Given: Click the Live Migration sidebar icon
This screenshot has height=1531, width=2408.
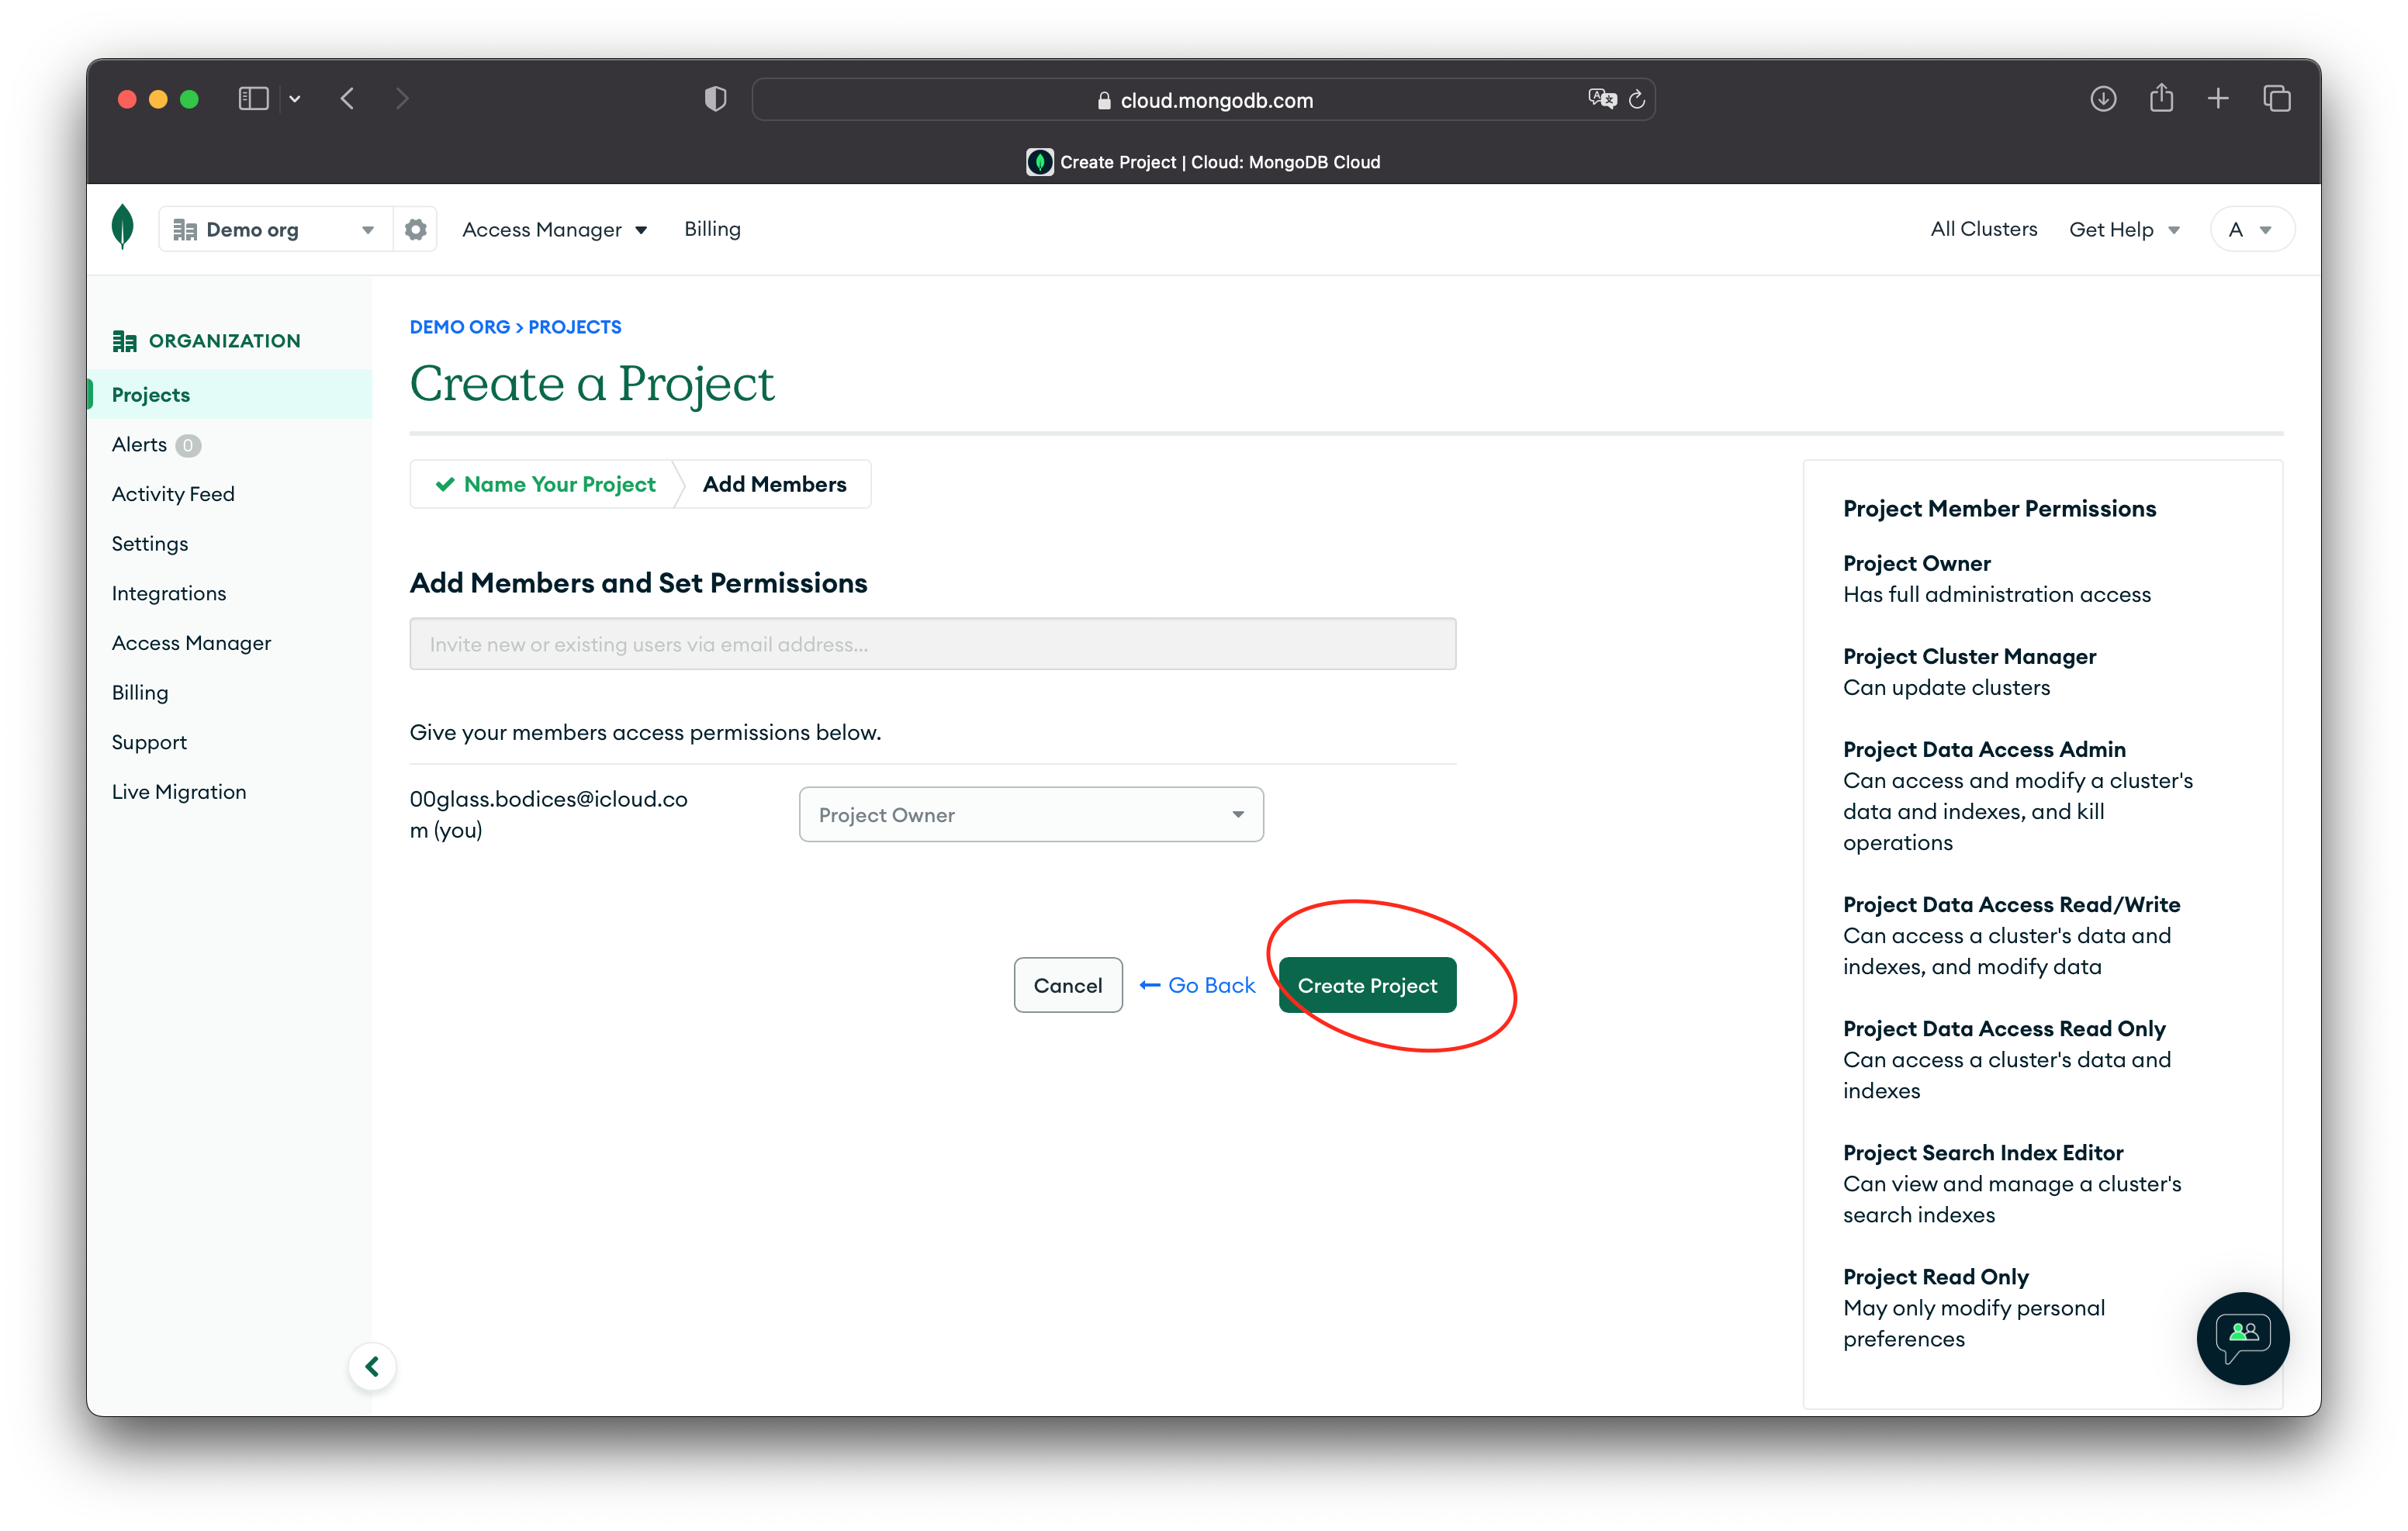Looking at the screenshot, I should tap(179, 793).
